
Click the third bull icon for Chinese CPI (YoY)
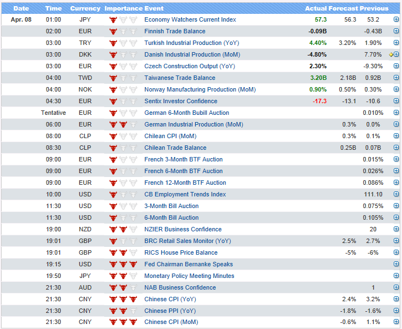(x=133, y=299)
